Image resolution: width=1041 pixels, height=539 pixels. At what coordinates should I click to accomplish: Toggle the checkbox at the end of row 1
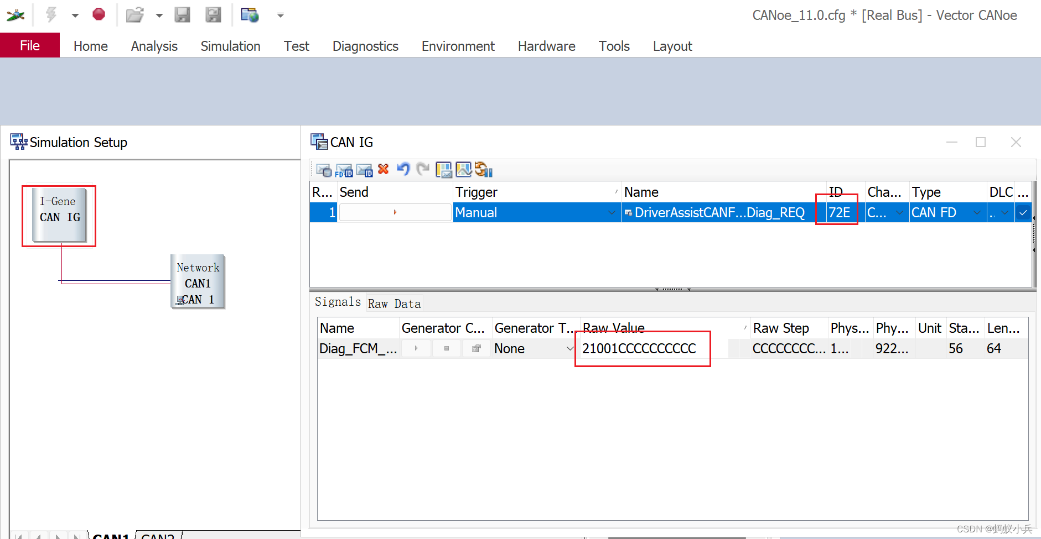pos(1023,212)
